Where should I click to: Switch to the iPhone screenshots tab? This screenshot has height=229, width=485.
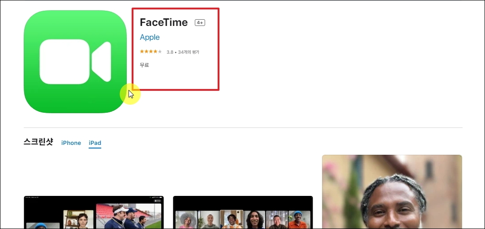point(71,143)
